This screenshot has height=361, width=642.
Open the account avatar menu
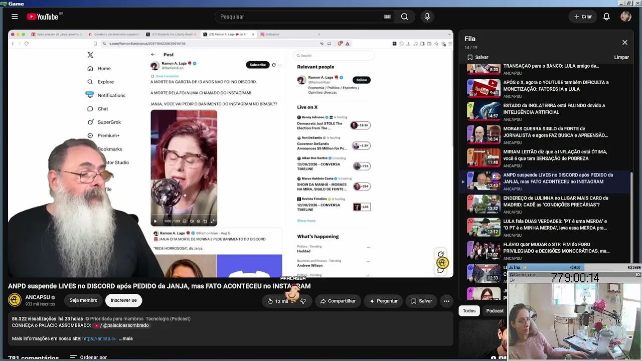625,17
